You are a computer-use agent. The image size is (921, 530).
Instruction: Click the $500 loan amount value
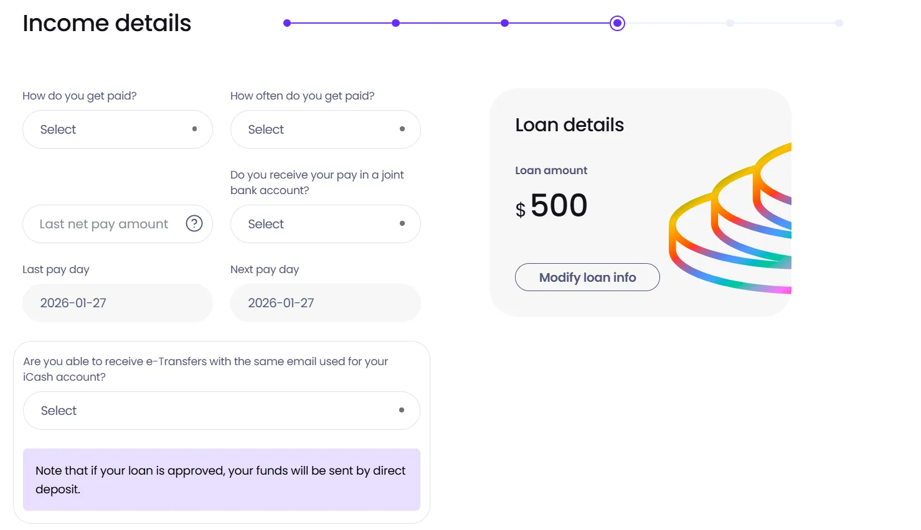coord(552,206)
